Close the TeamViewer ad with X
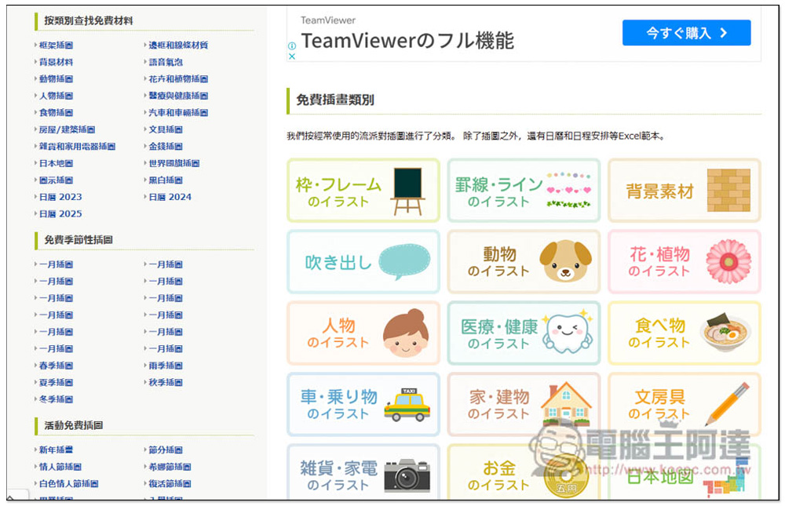This screenshot has height=506, width=785. pyautogui.click(x=292, y=56)
